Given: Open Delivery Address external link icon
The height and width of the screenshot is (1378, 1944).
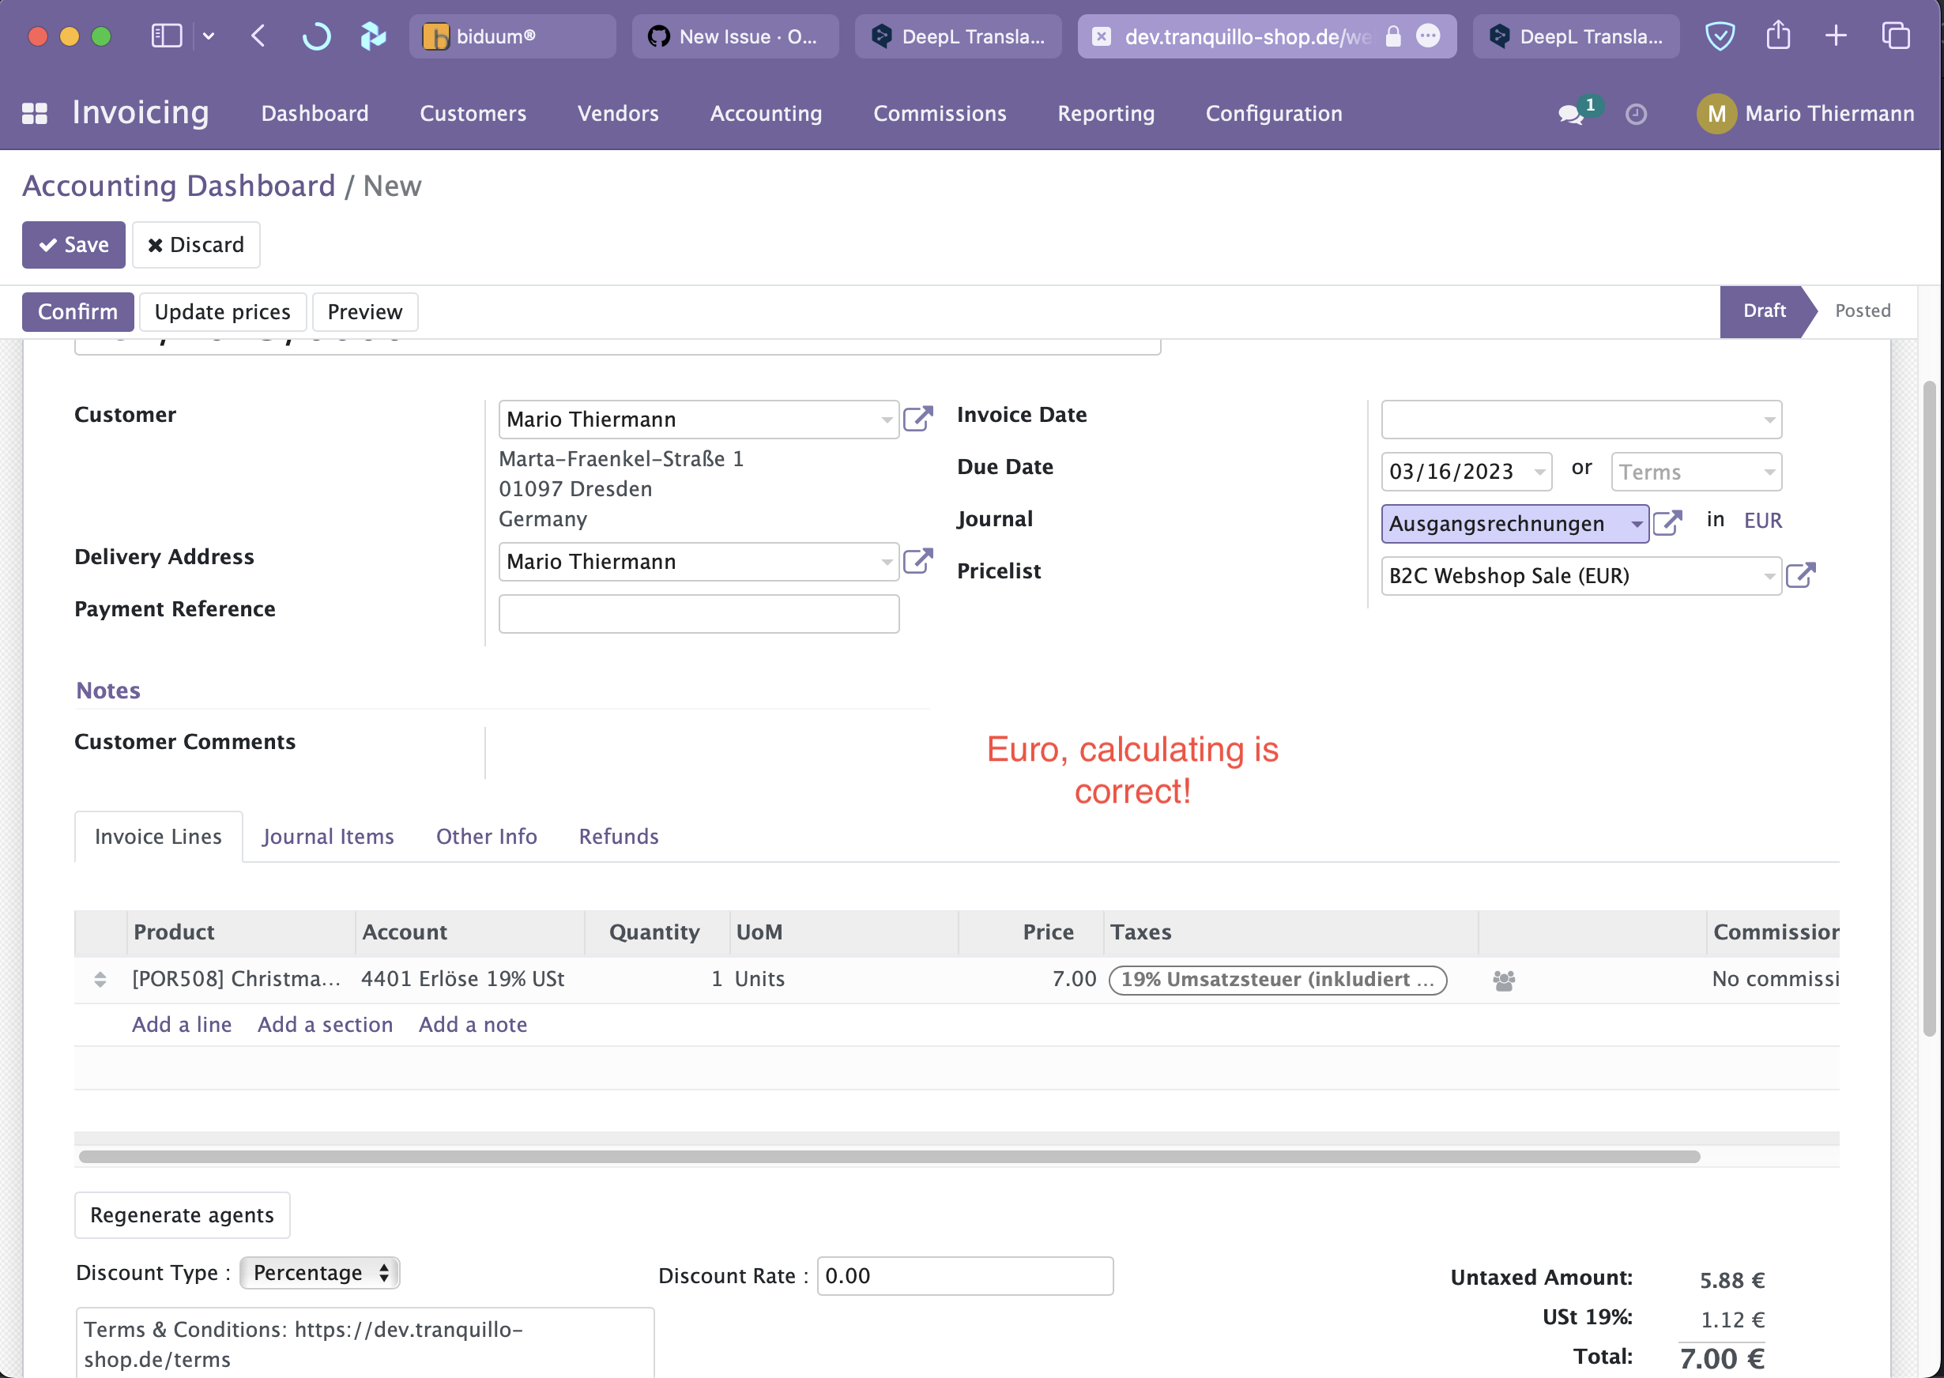Looking at the screenshot, I should point(918,561).
